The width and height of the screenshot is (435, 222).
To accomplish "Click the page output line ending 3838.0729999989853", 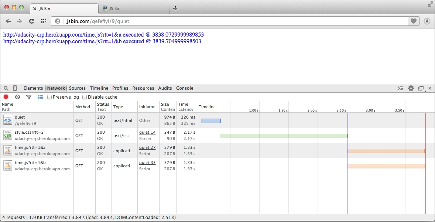I will 103,35.
